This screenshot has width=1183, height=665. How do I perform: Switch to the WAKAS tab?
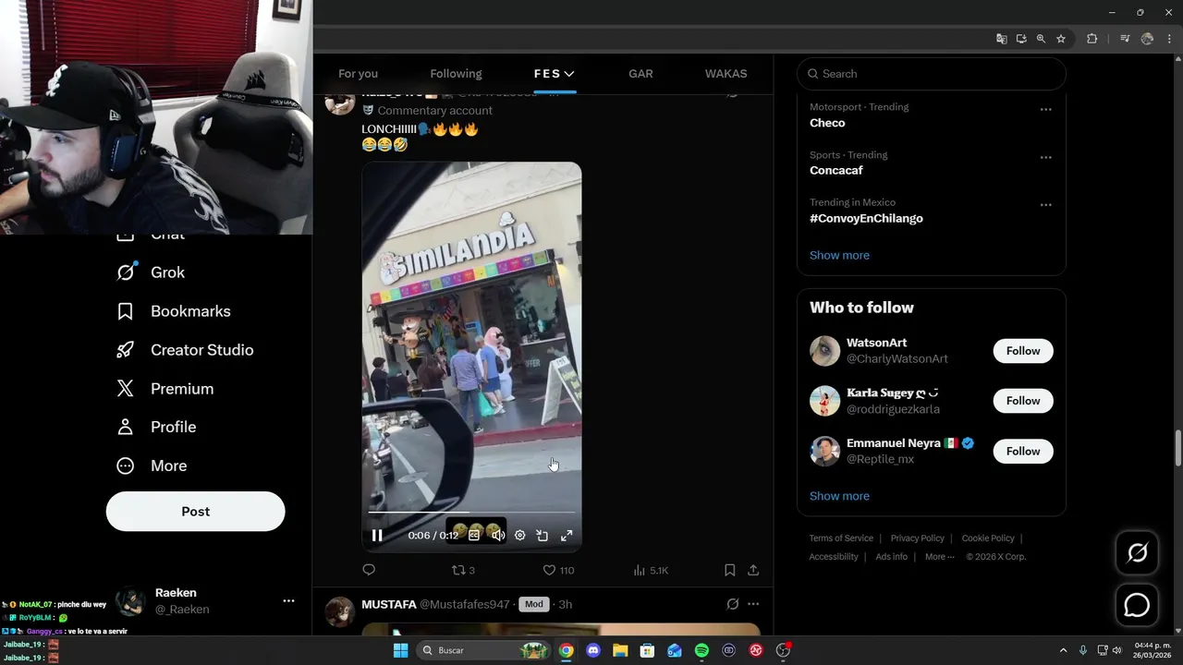point(726,74)
